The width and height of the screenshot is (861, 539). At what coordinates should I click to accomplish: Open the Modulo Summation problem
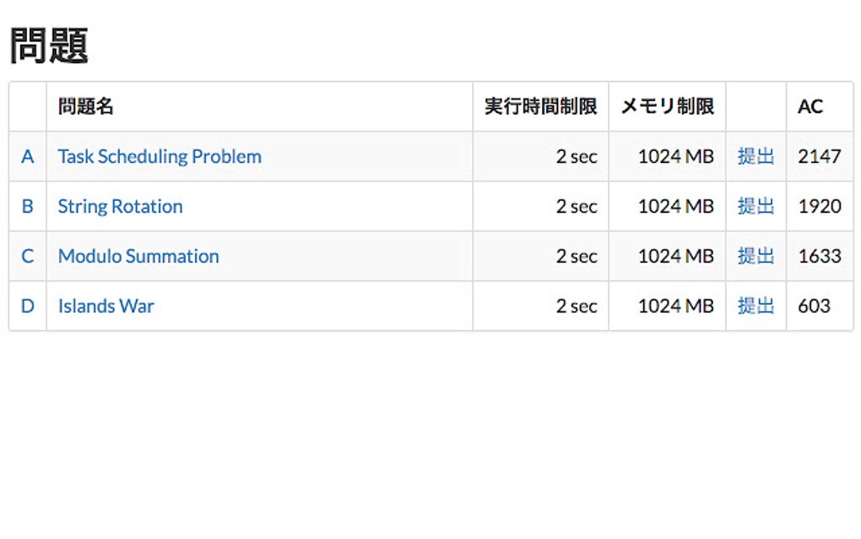[x=138, y=256]
